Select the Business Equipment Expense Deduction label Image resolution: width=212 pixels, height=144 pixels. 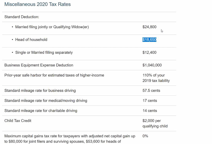(39, 65)
